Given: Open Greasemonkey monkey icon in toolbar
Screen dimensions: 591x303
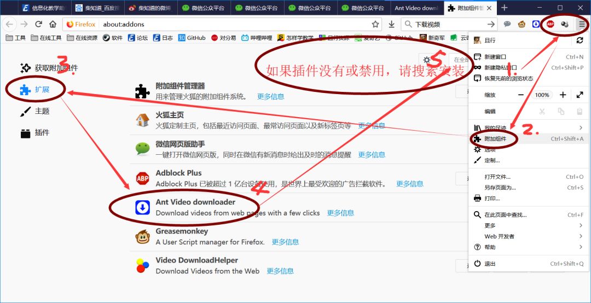Looking at the screenshot, I should [x=522, y=24].
